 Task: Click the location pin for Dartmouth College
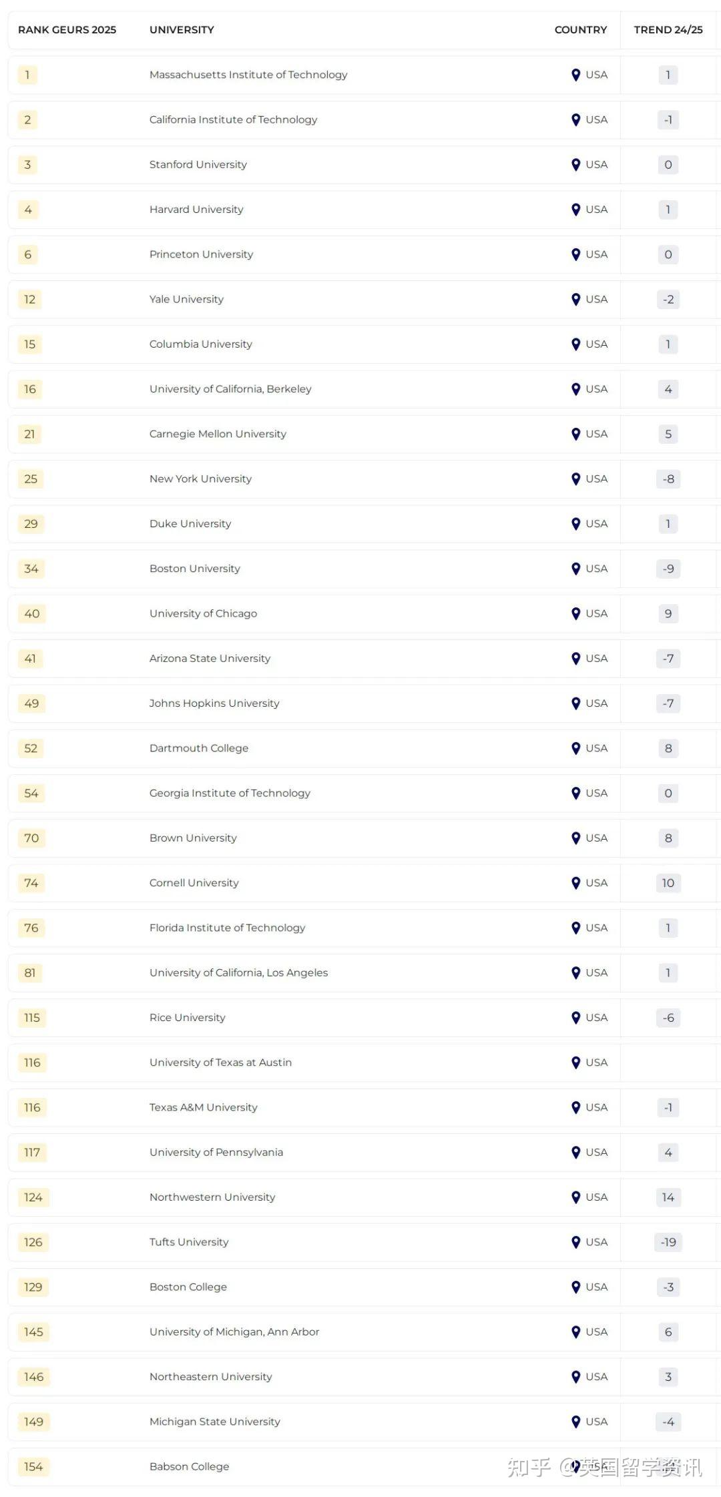tap(575, 748)
